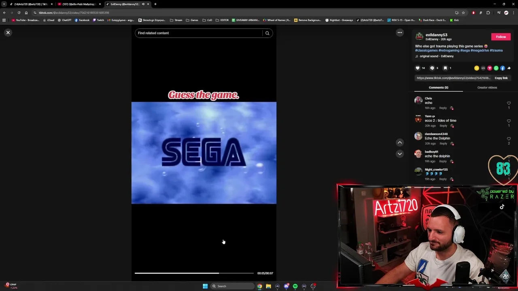
Task: Copy the video link
Action: point(501,78)
